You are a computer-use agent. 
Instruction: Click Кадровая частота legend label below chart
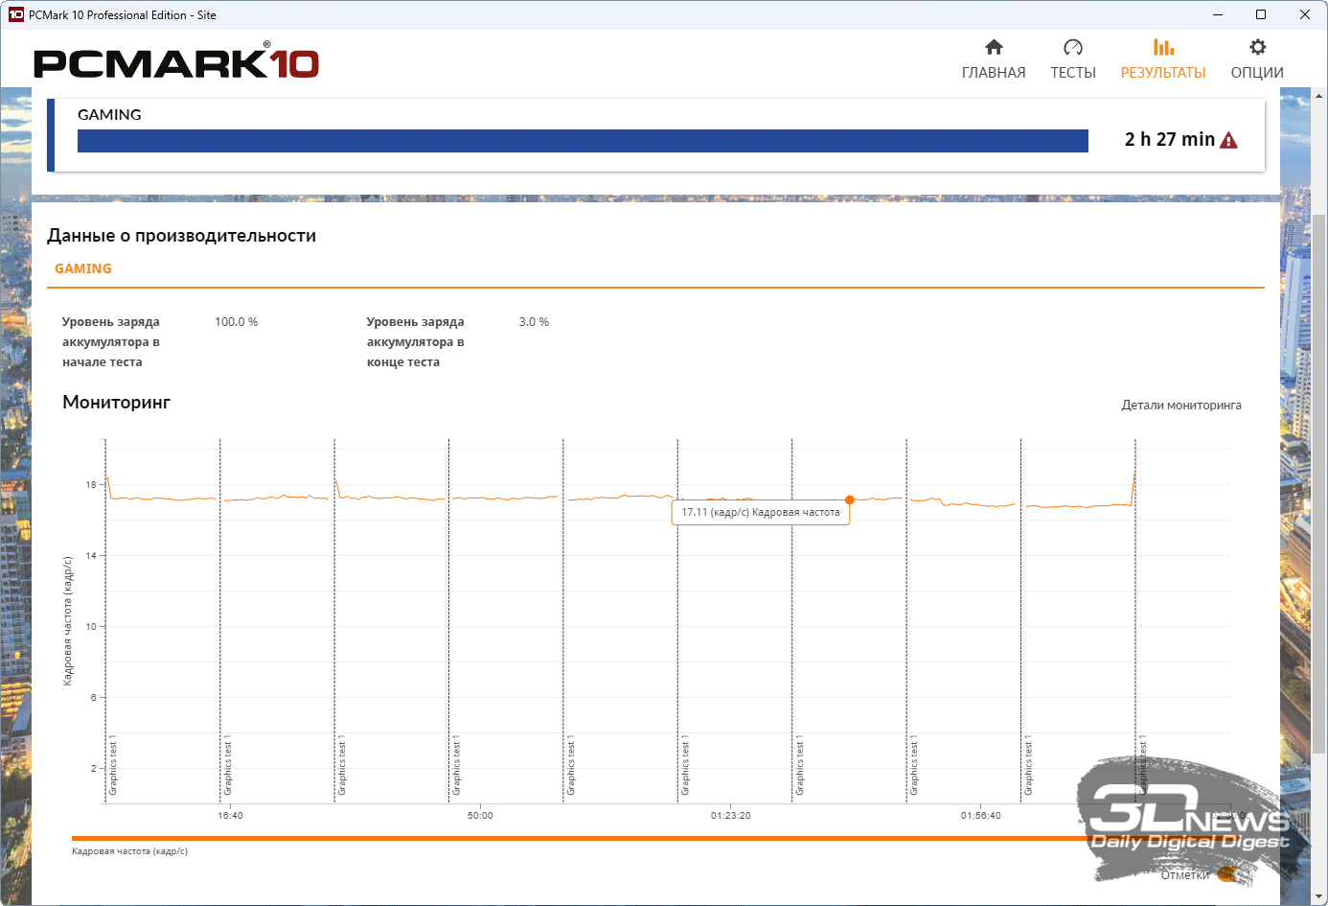pos(129,851)
